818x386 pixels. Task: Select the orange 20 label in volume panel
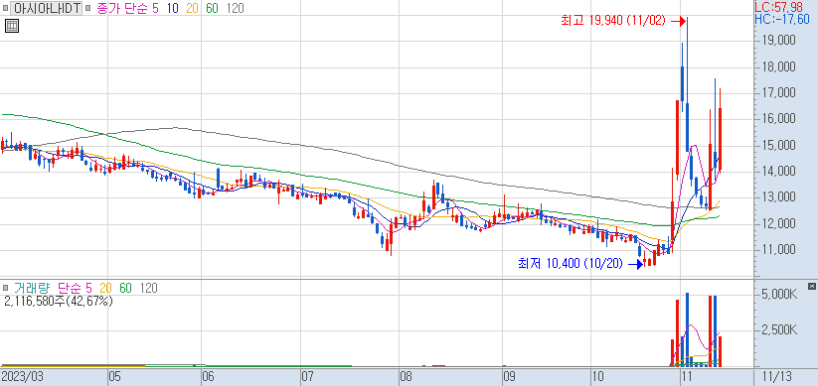pyautogui.click(x=105, y=288)
